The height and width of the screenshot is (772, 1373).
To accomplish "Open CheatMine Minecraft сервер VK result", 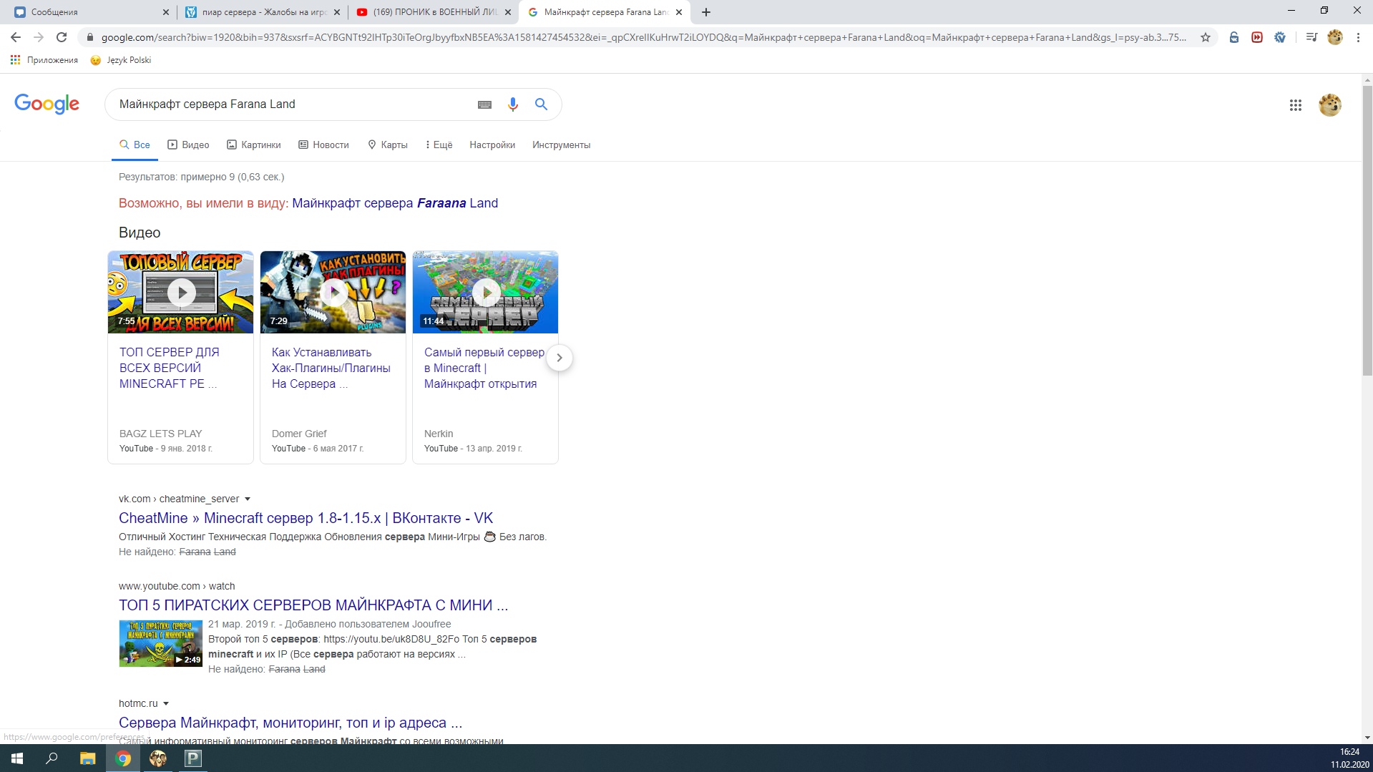I will coord(306,518).
